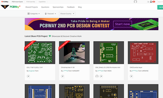
Task: Open the notifications bell icon
Action: (x=151, y=2)
